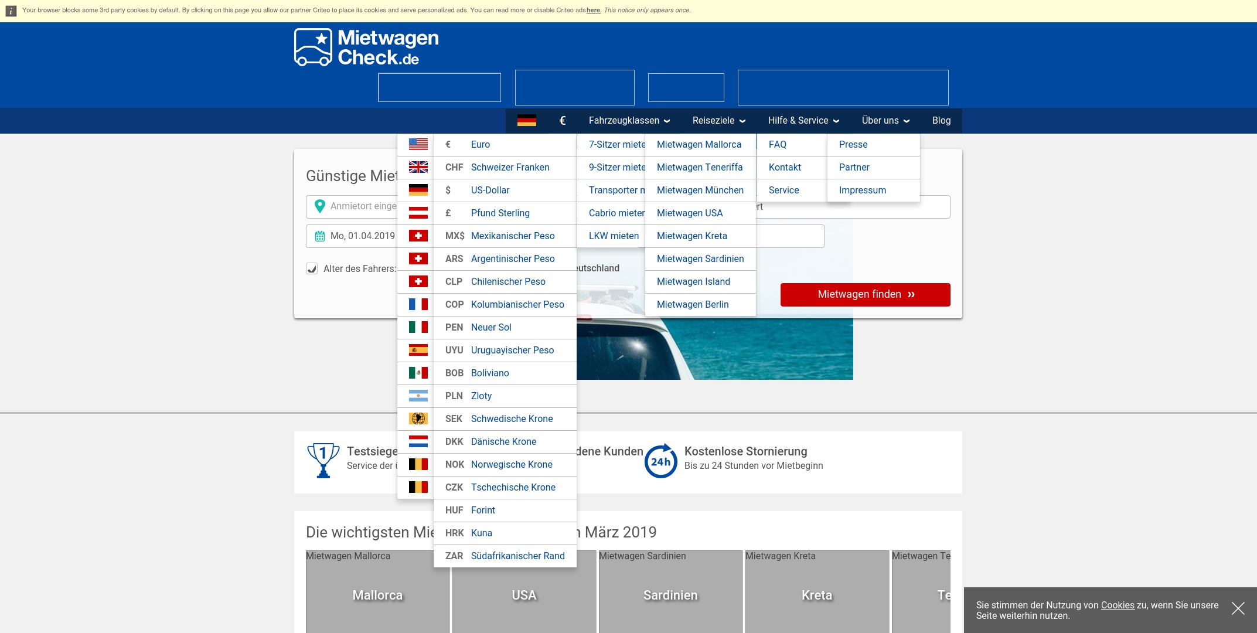The width and height of the screenshot is (1257, 633).
Task: Choose Norwegische Krone currency
Action: [505, 464]
